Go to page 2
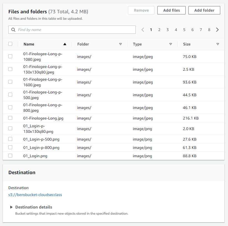The image size is (228, 226). [159, 30]
